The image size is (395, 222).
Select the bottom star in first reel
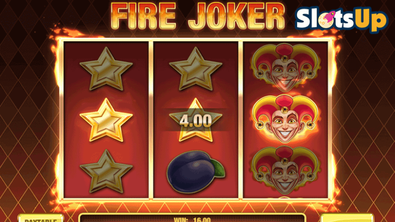pos(106,172)
